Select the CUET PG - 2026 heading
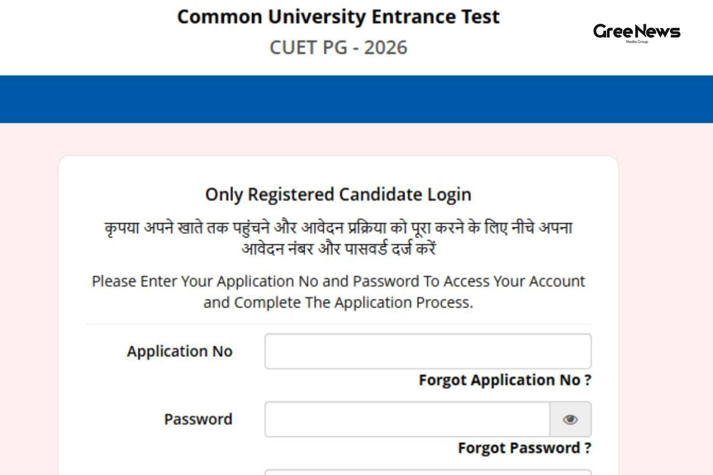 point(337,47)
